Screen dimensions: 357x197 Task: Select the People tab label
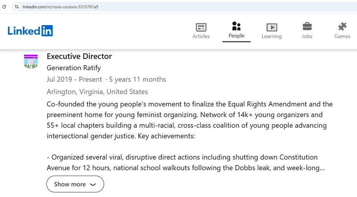[237, 36]
